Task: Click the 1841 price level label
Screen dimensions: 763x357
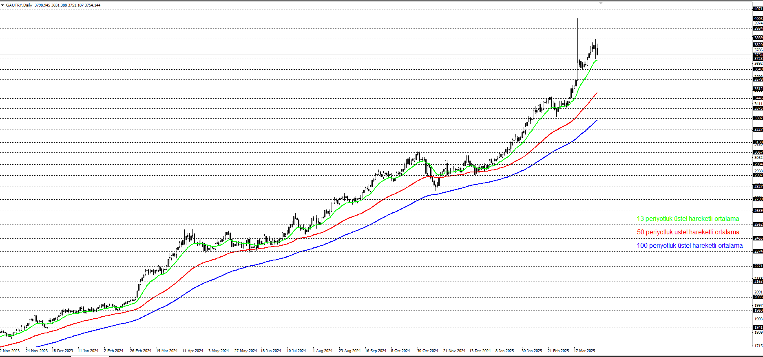Action: point(758,328)
